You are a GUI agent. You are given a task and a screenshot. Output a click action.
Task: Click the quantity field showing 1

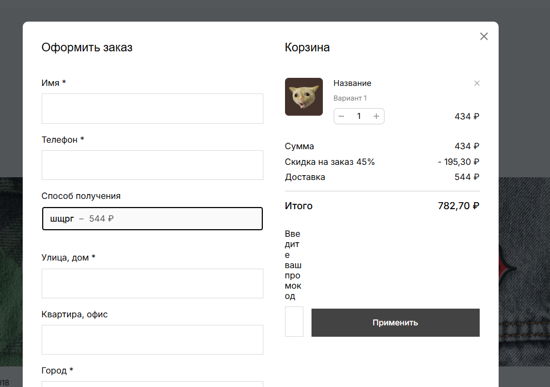[359, 116]
